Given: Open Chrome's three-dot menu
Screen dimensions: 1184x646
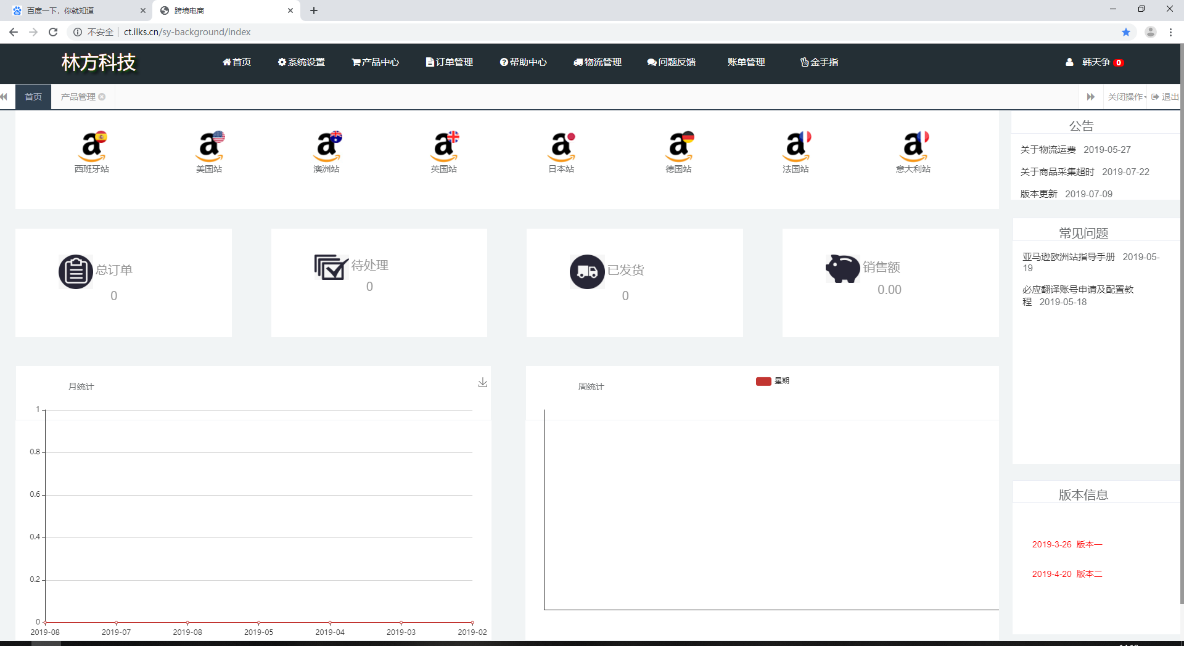Looking at the screenshot, I should [1170, 32].
